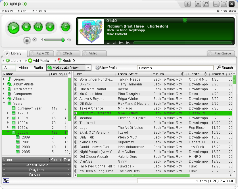Open the Play Queue tab
The height and width of the screenshot is (189, 238).
(221, 53)
